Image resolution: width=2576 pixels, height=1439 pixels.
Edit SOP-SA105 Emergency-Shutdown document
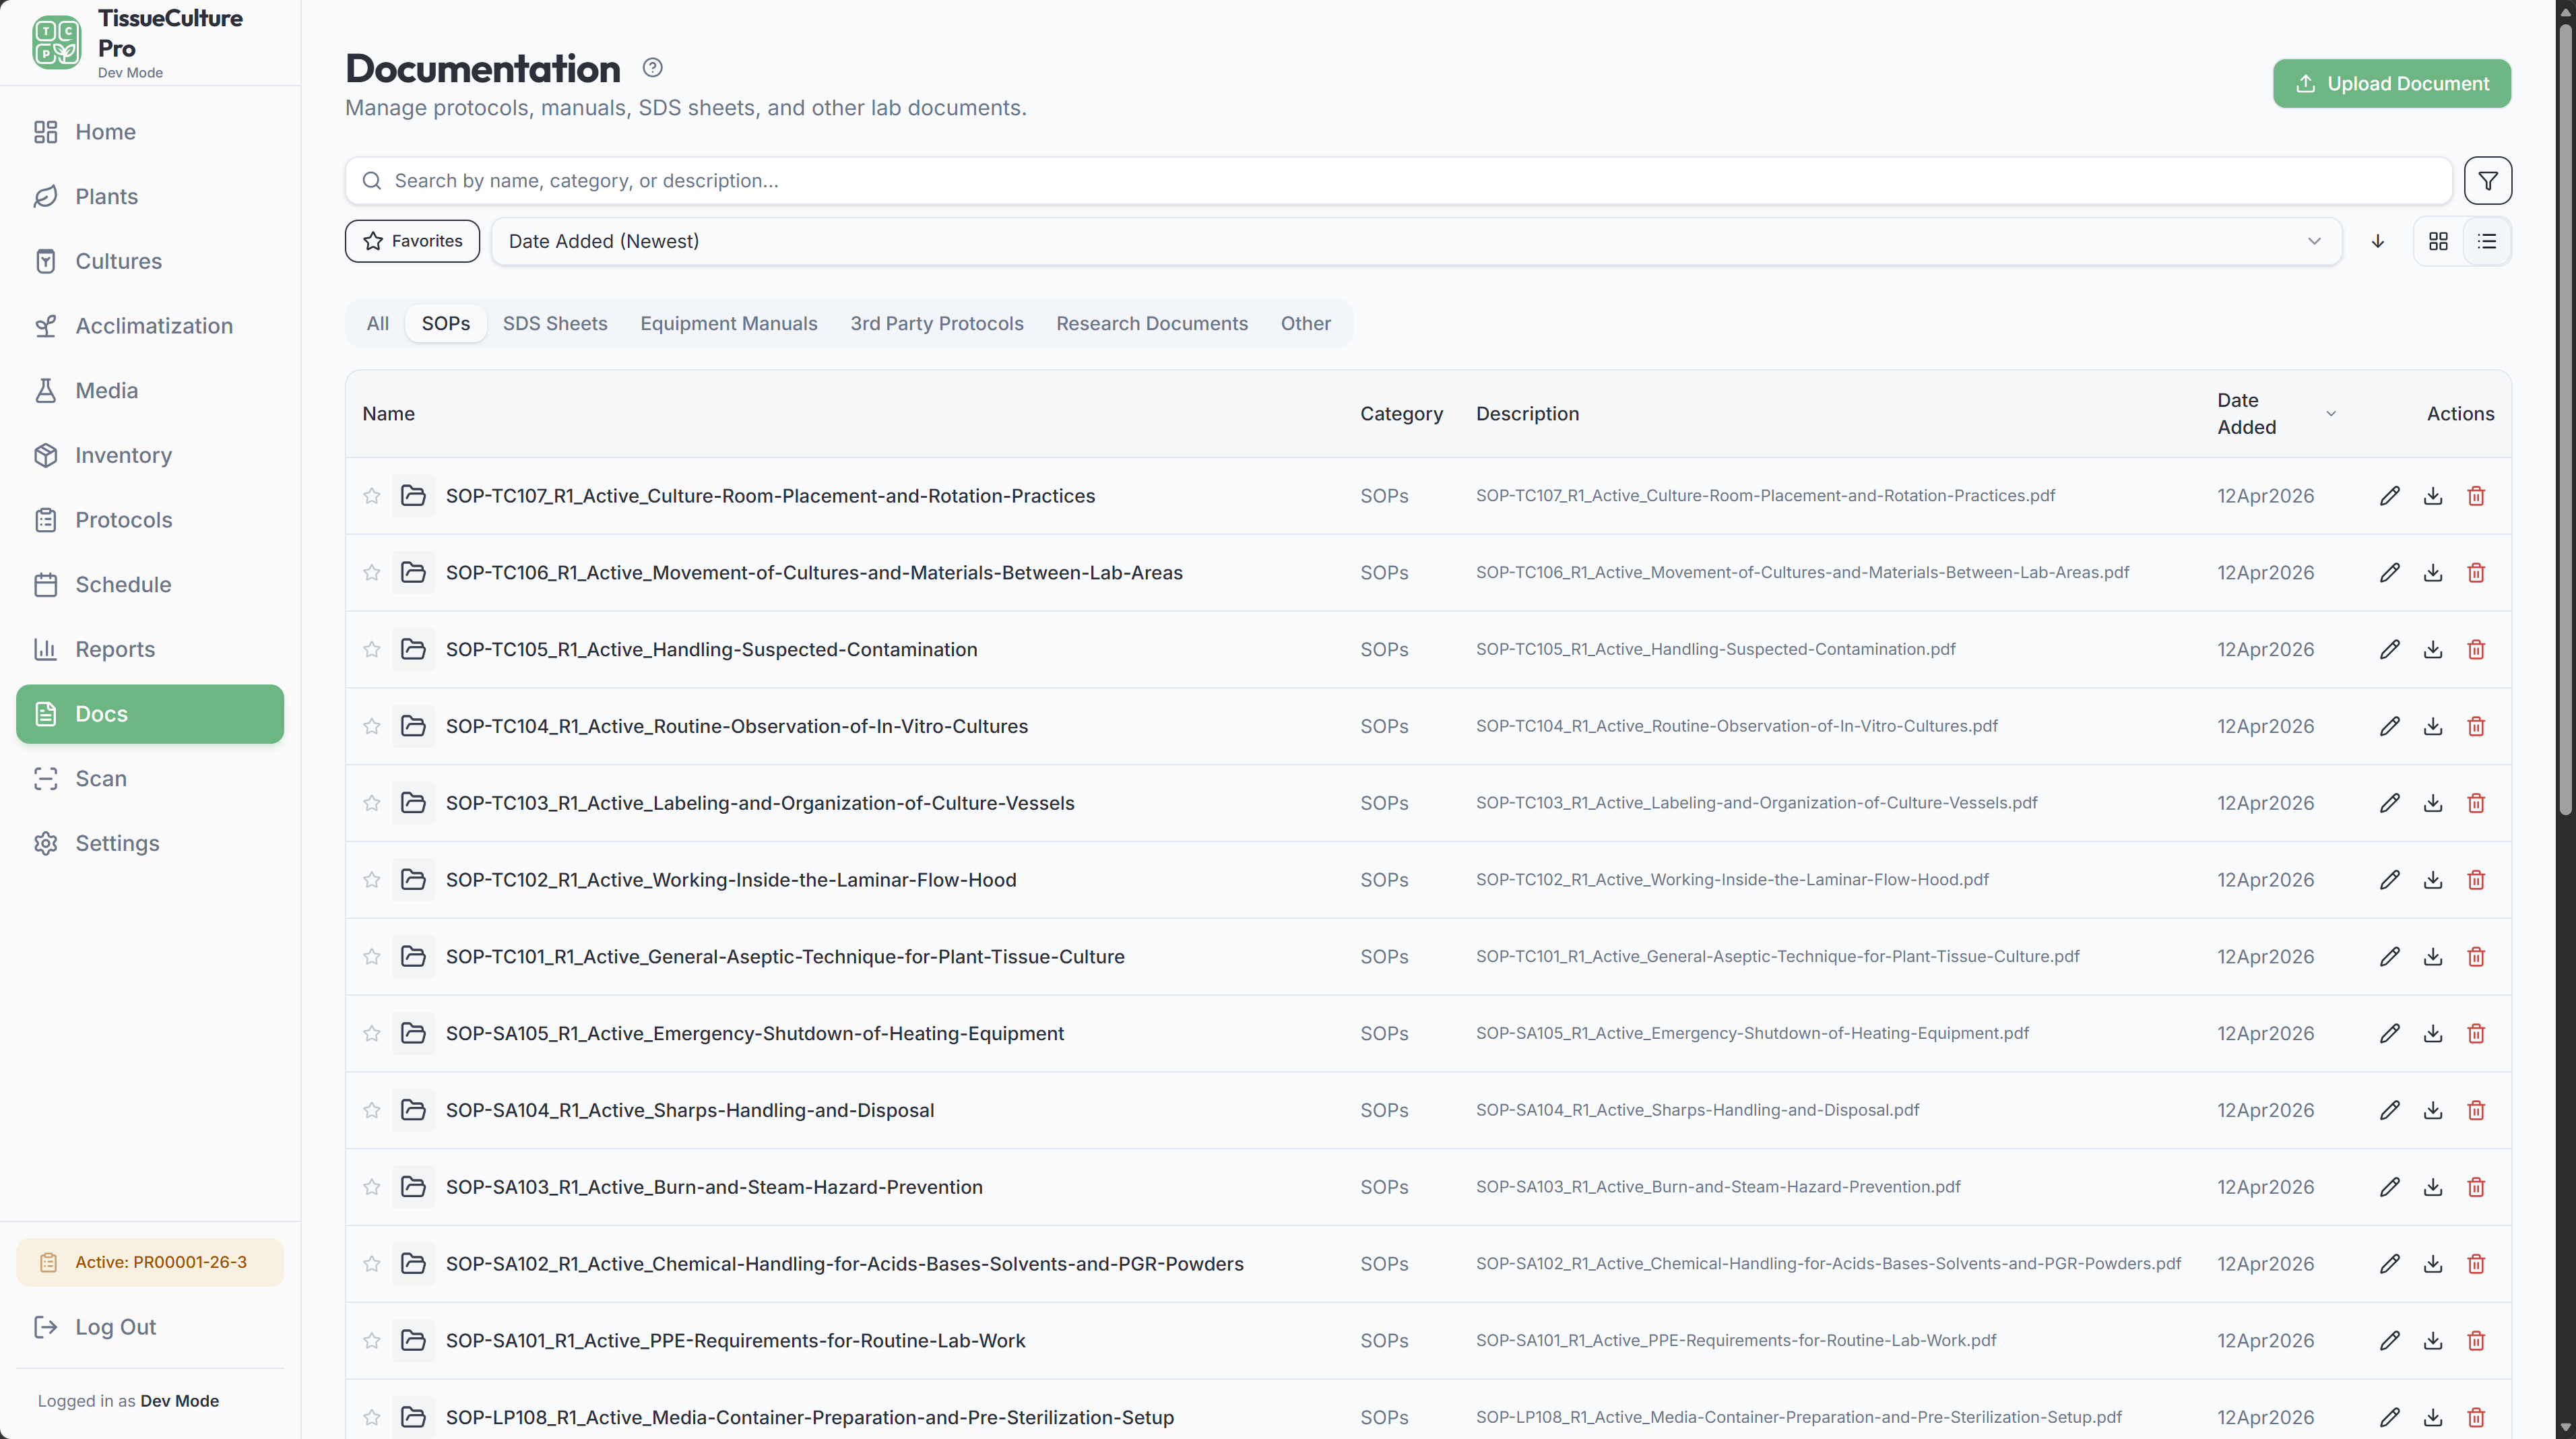click(2389, 1034)
